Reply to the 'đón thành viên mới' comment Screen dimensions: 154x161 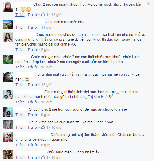[33, 145]
